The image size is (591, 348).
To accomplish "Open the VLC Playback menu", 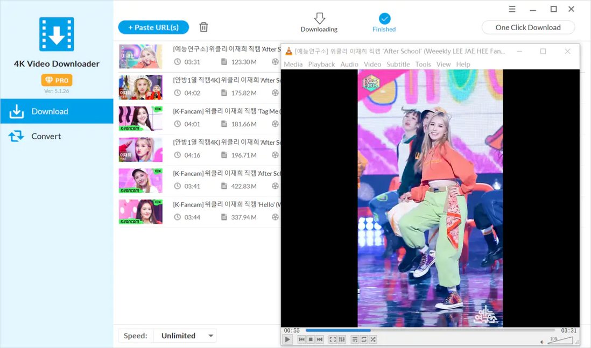I will (x=321, y=65).
